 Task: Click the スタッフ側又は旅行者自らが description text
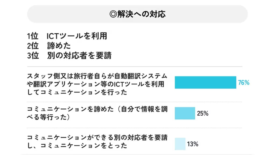[x=97, y=84]
